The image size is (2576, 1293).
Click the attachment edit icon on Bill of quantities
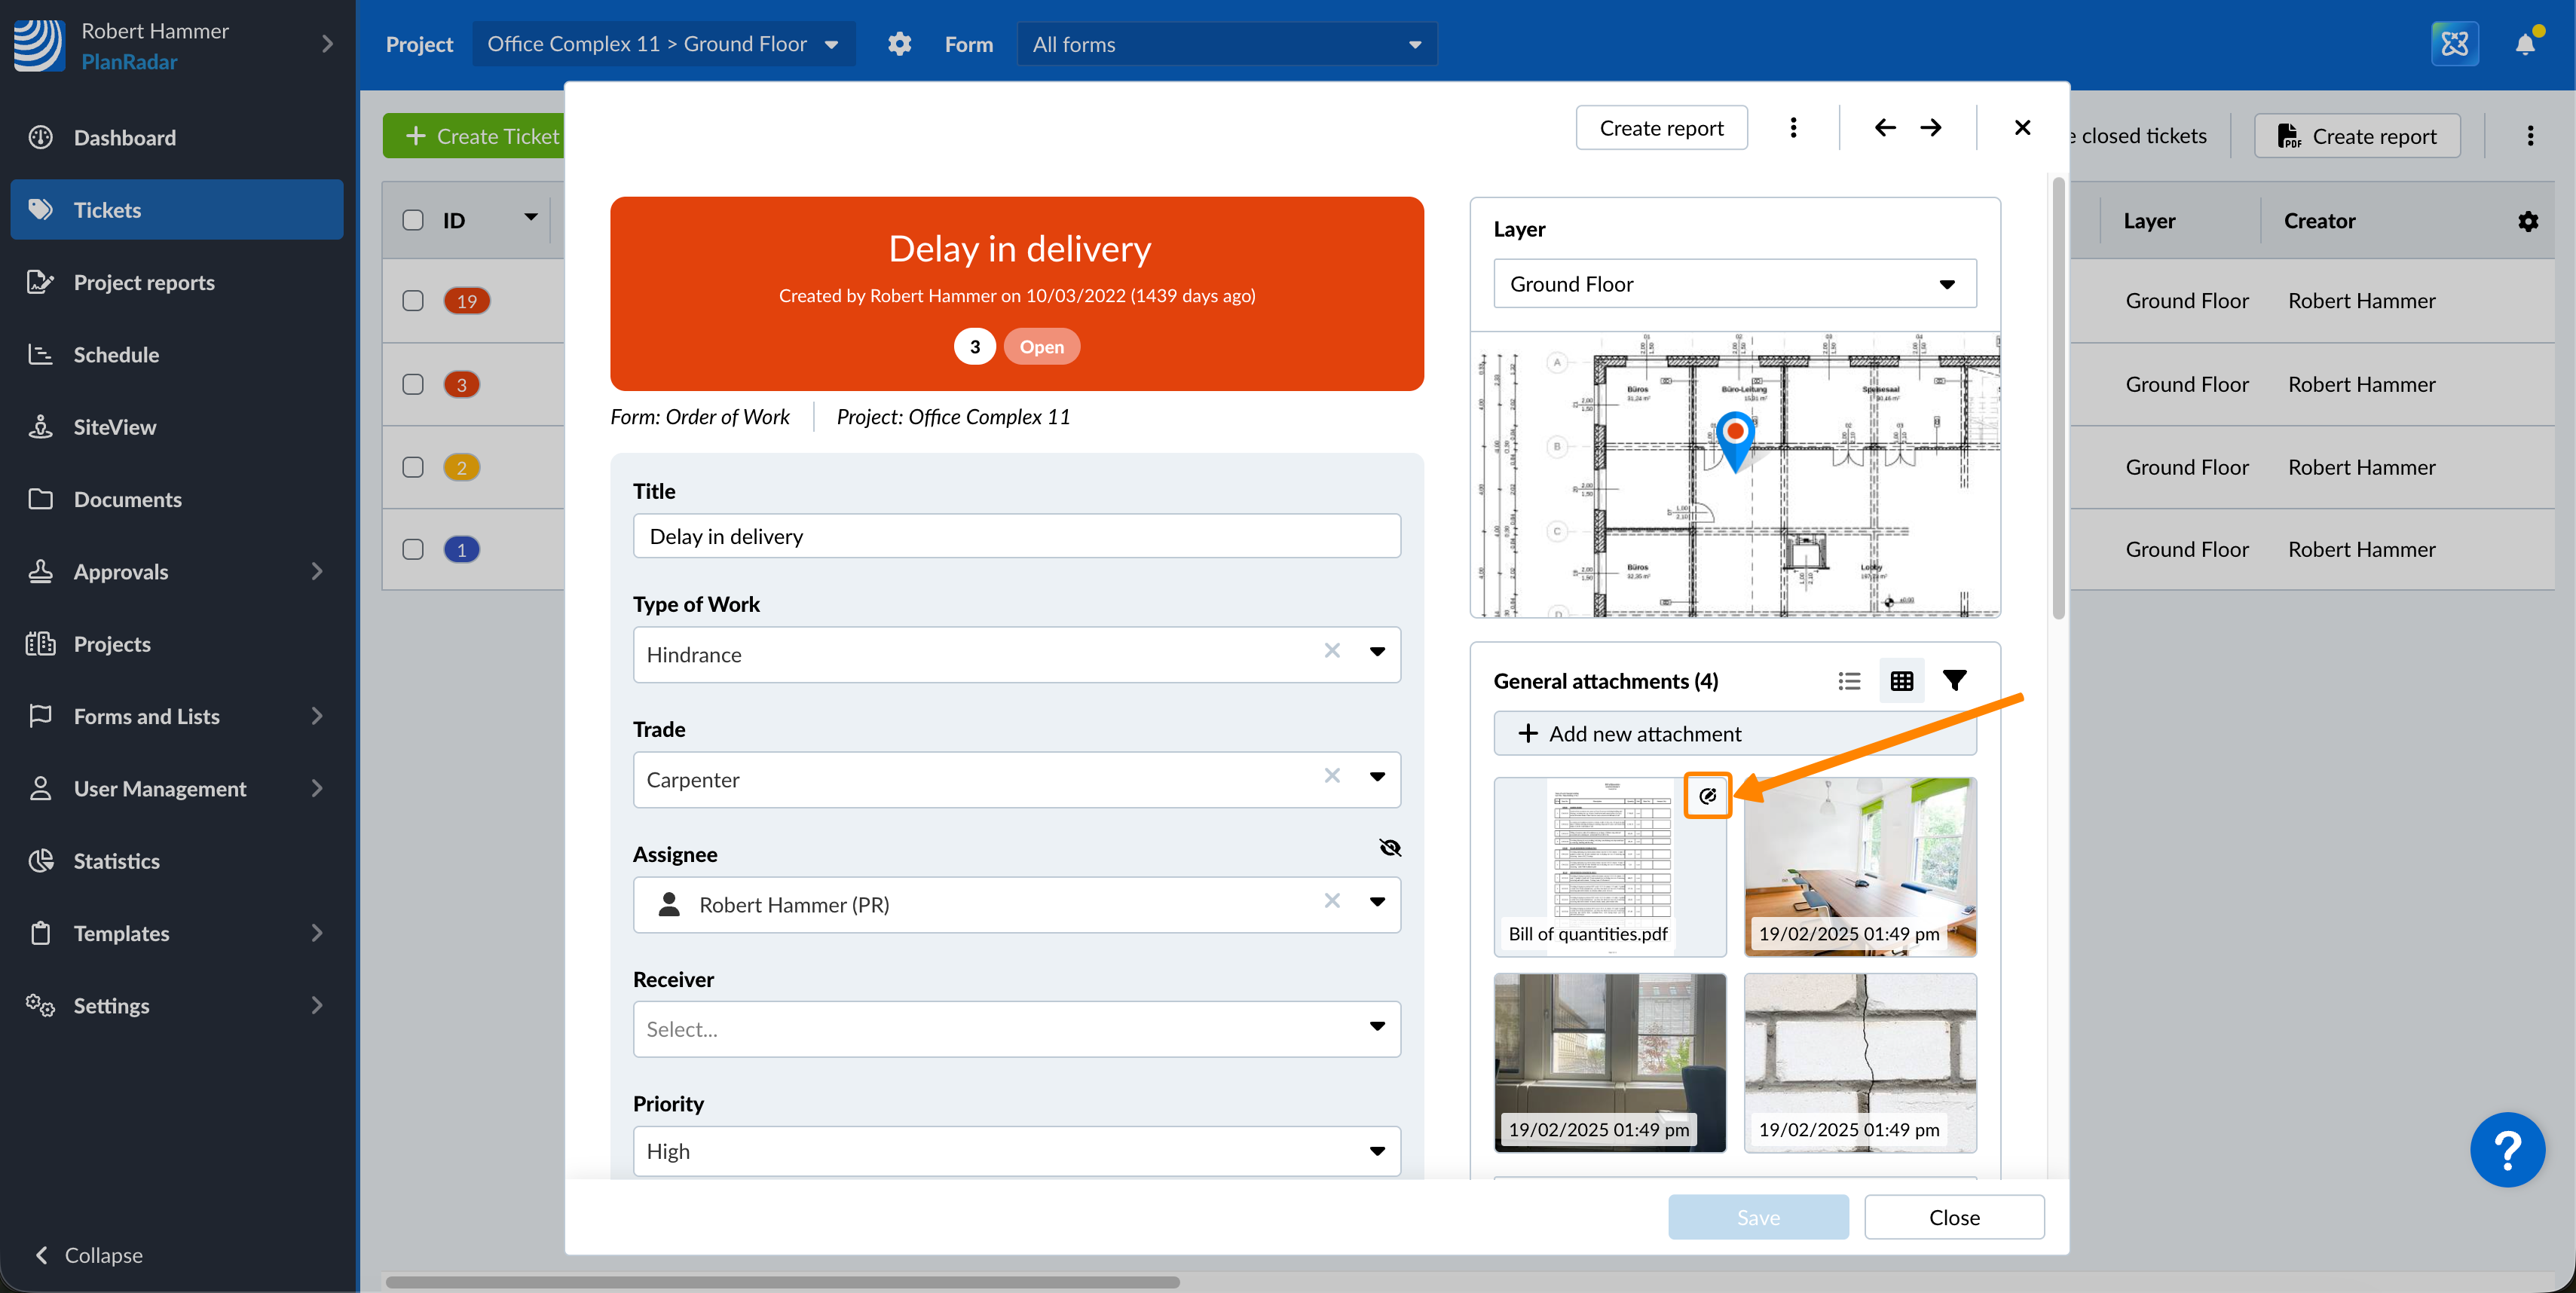[x=1707, y=796]
